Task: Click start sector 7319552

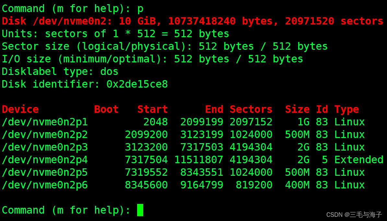Action: click(x=147, y=172)
